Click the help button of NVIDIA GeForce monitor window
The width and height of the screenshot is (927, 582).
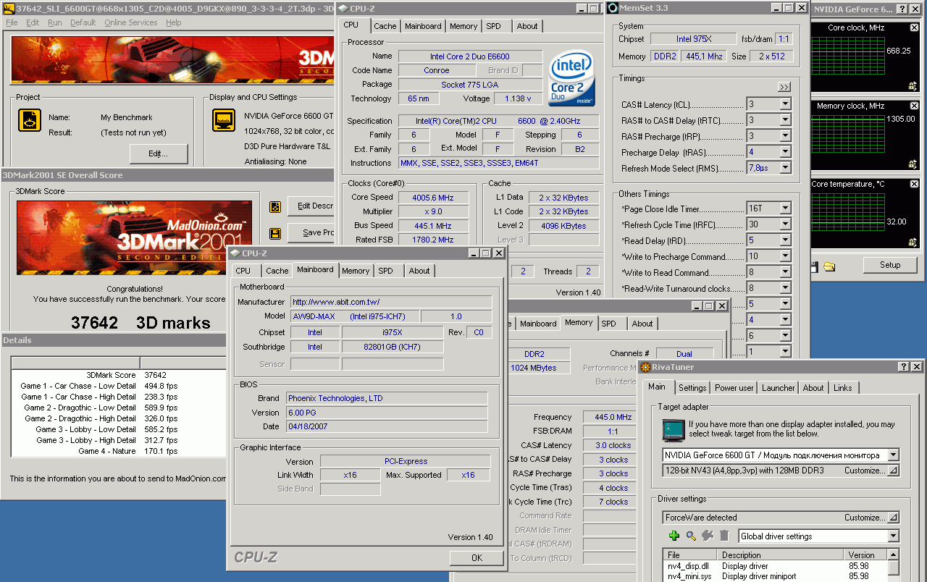pyautogui.click(x=902, y=9)
